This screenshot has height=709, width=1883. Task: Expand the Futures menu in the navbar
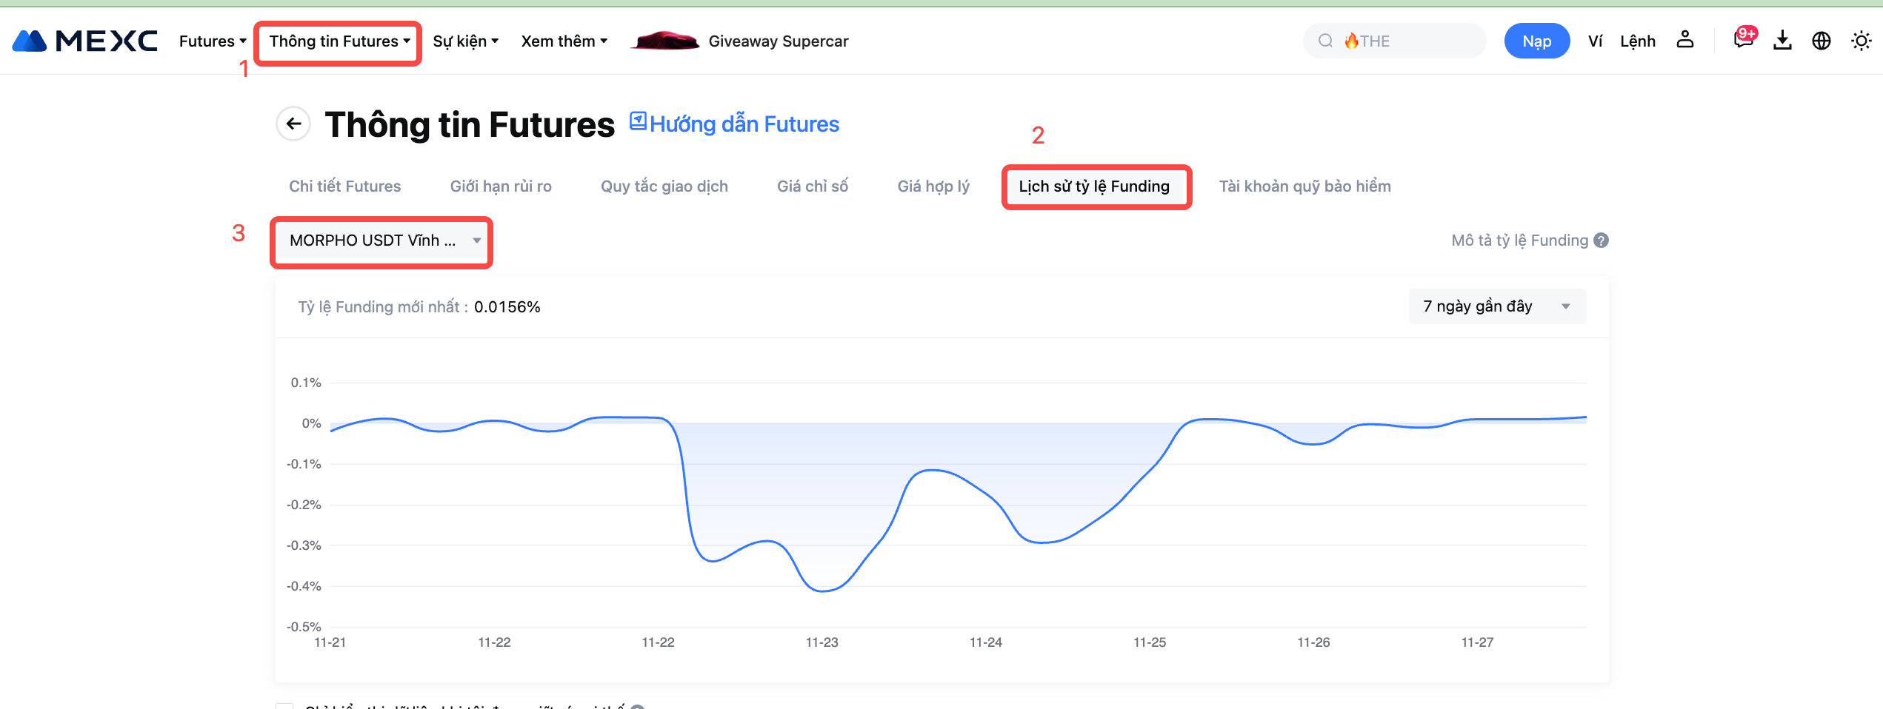tap(212, 41)
